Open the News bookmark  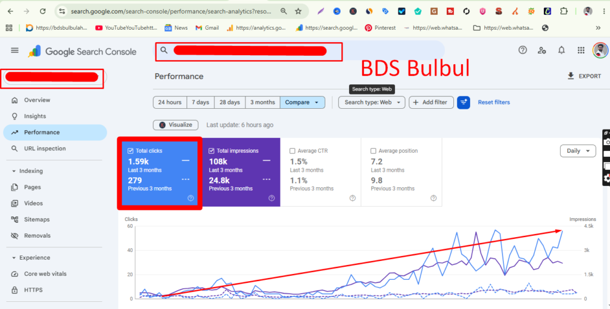(176, 28)
